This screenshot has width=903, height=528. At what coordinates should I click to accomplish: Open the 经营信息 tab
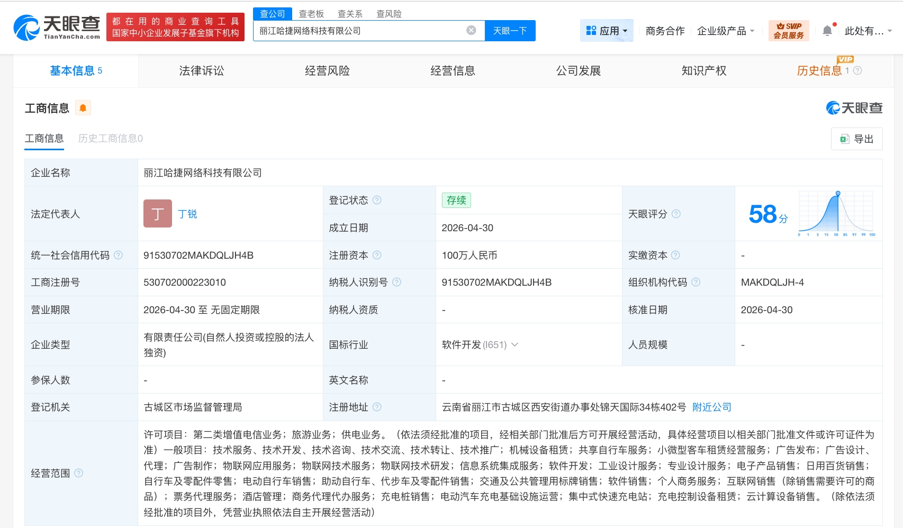(x=453, y=70)
